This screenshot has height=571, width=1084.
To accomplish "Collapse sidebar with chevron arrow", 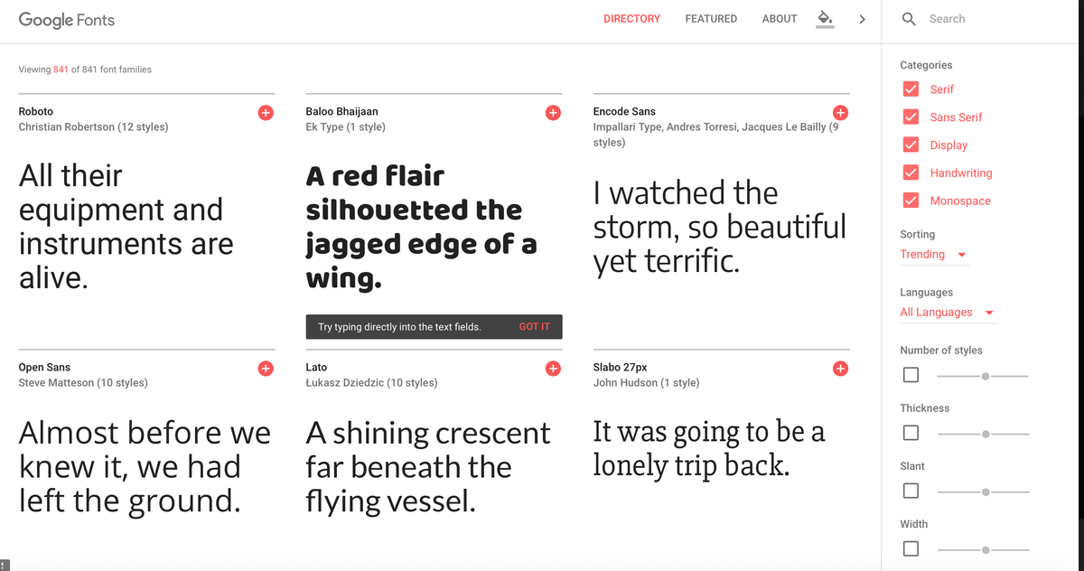I will coord(862,19).
